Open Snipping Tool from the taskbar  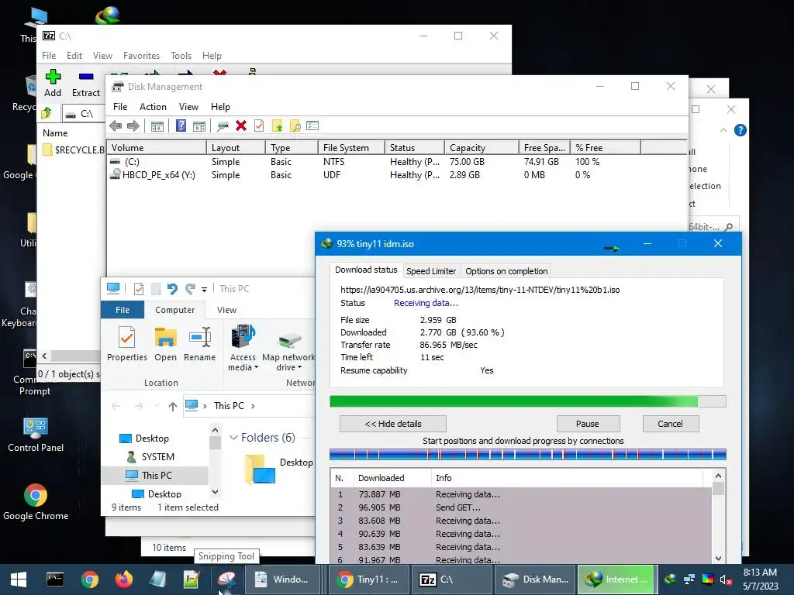pyautogui.click(x=226, y=580)
